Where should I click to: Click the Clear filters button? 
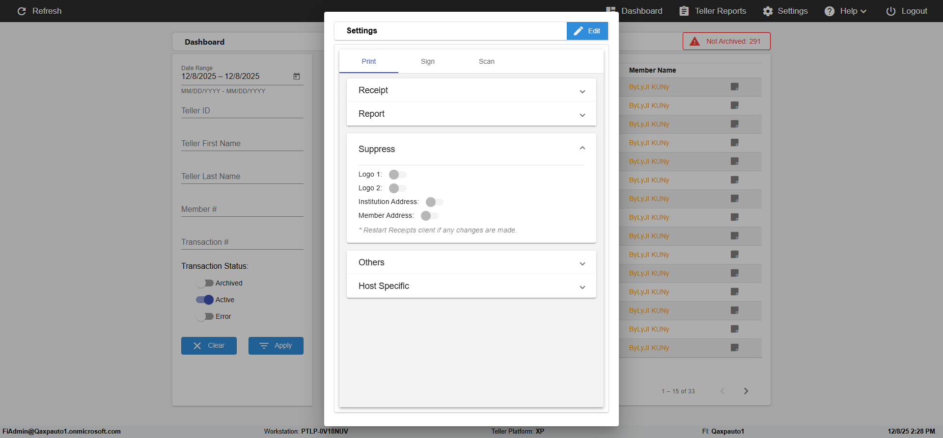pos(209,346)
